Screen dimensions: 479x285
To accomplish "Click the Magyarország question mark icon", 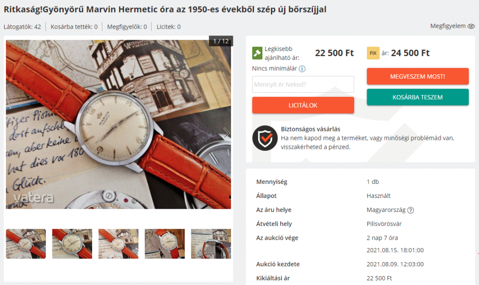I will [411, 210].
